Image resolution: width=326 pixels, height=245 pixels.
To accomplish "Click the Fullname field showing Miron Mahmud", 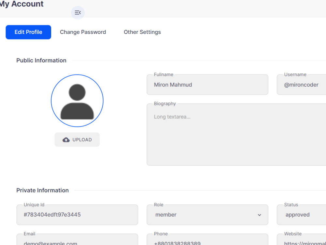I will coord(207,85).
